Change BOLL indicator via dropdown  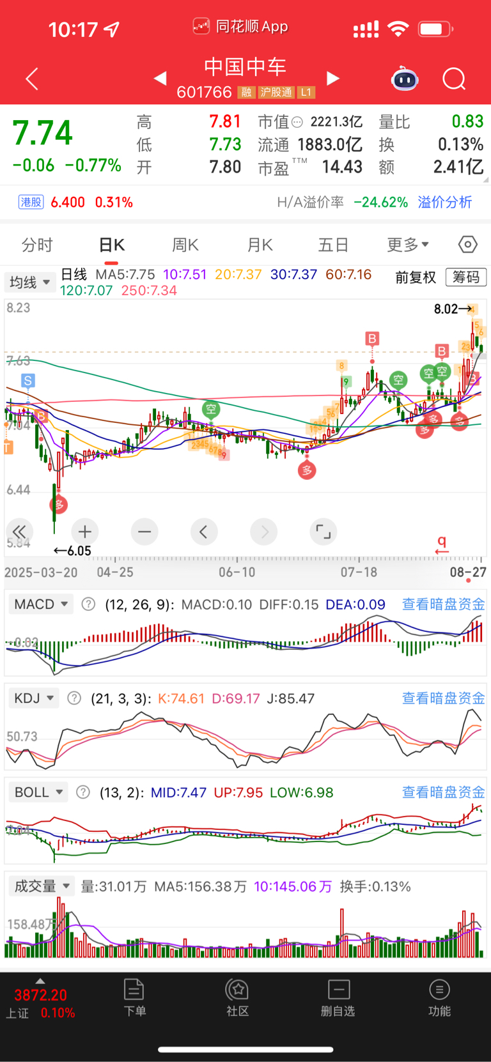pyautogui.click(x=38, y=792)
